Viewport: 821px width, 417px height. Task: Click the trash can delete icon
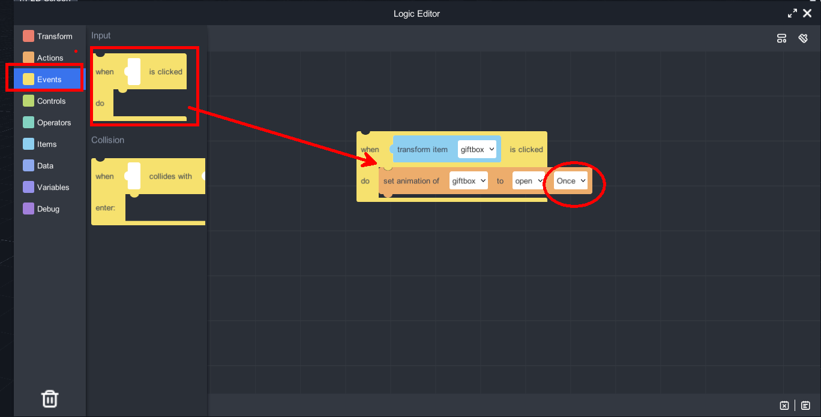[50, 398]
